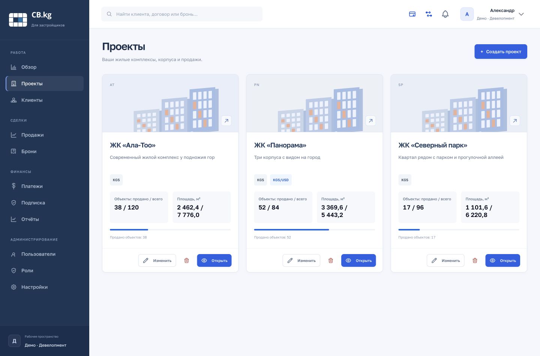
Task: Click the user avatar letter A
Action: pyautogui.click(x=467, y=14)
